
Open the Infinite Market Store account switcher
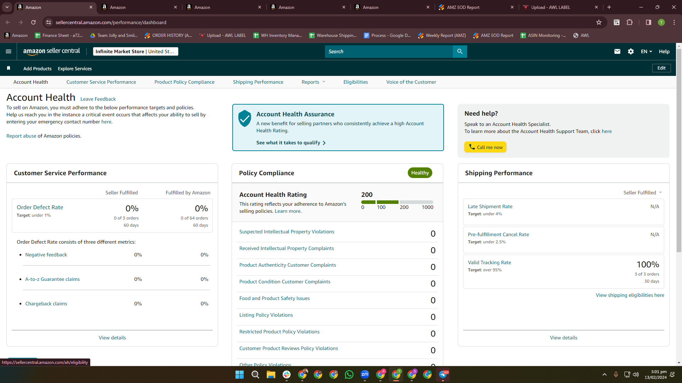[135, 51]
